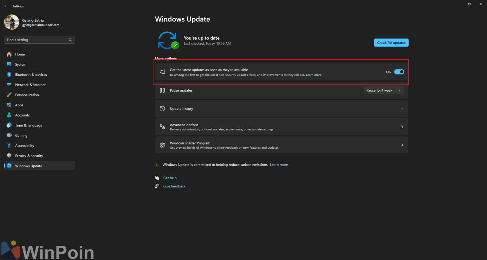
Task: Click the Windows Insider Program icon
Action: coord(162,145)
